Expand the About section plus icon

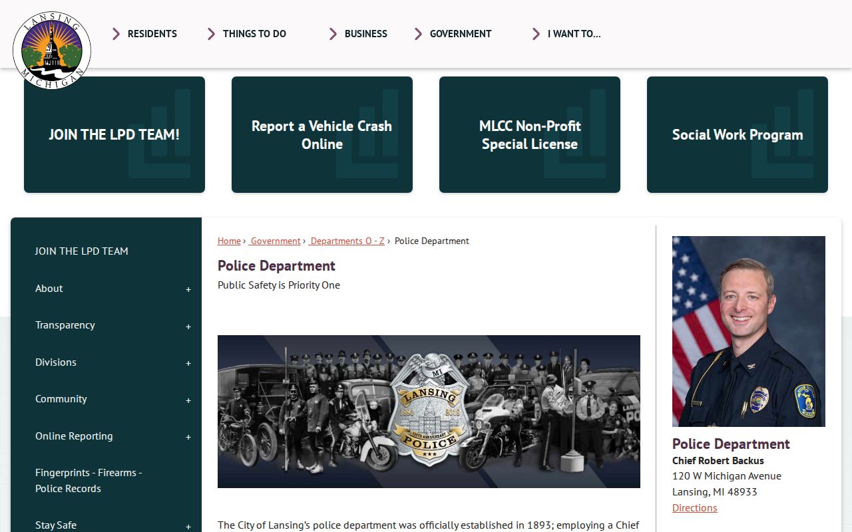pyautogui.click(x=188, y=289)
